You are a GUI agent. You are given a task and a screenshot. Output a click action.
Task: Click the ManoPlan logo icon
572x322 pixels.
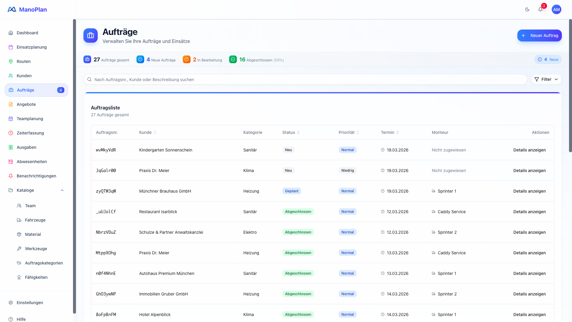[x=12, y=10]
